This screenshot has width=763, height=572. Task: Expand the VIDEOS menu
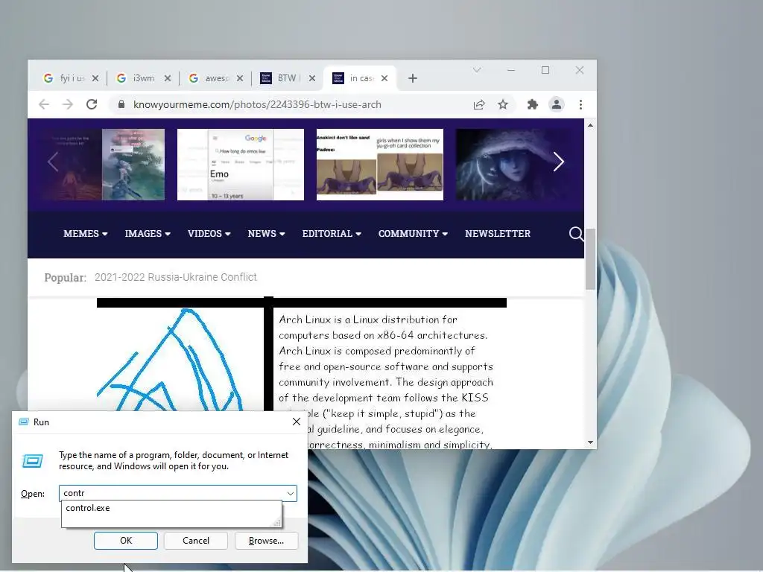click(209, 234)
